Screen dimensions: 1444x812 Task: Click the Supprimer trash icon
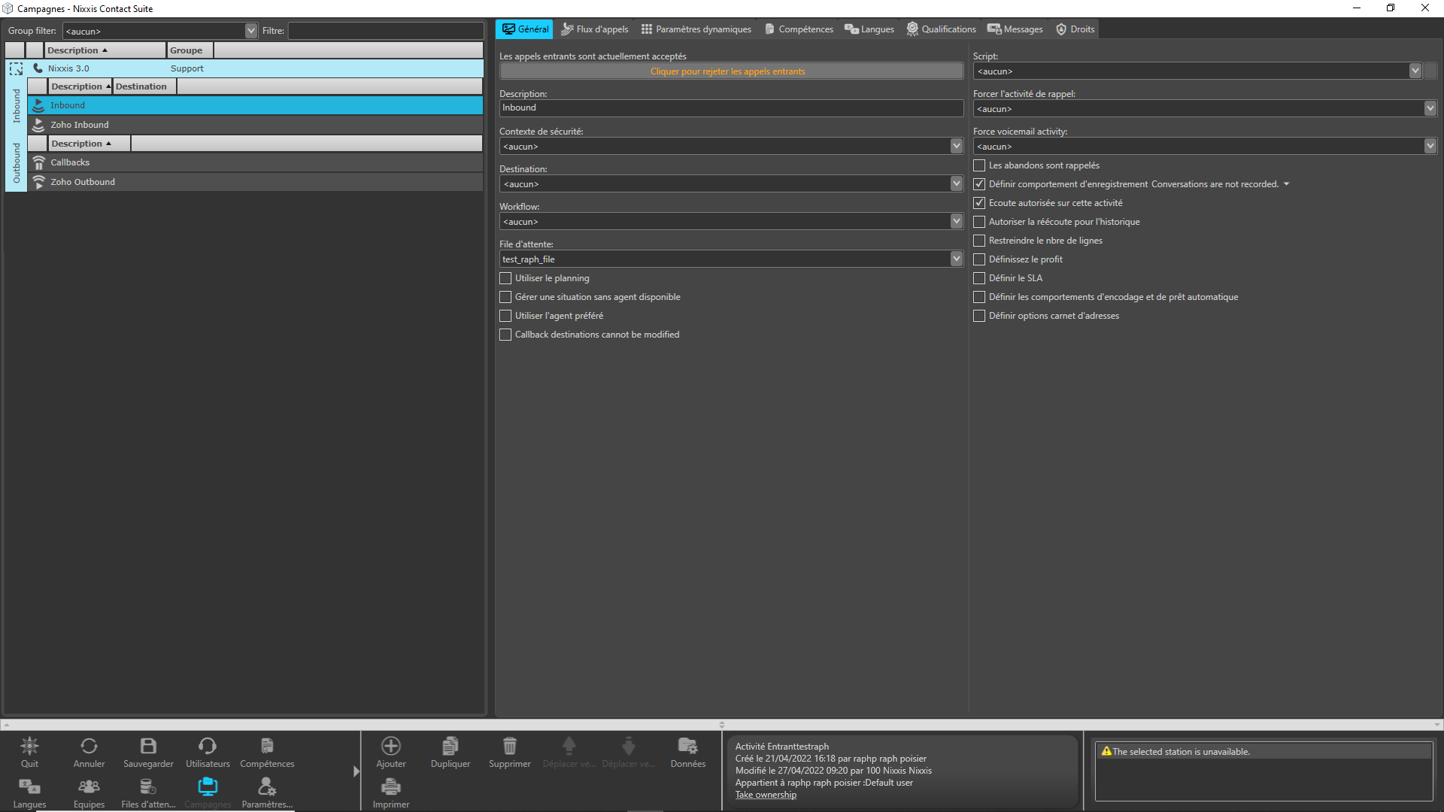(509, 747)
